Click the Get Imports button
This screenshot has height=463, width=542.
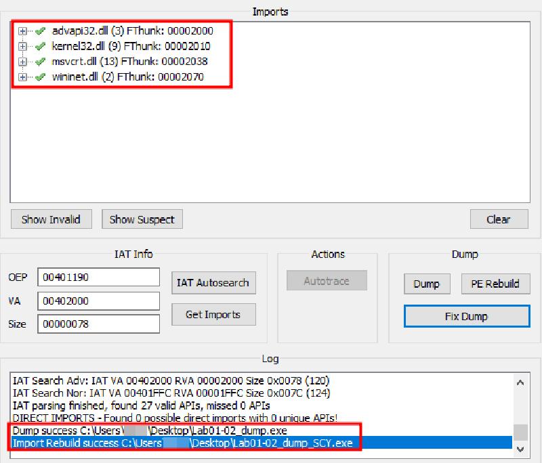pyautogui.click(x=213, y=314)
